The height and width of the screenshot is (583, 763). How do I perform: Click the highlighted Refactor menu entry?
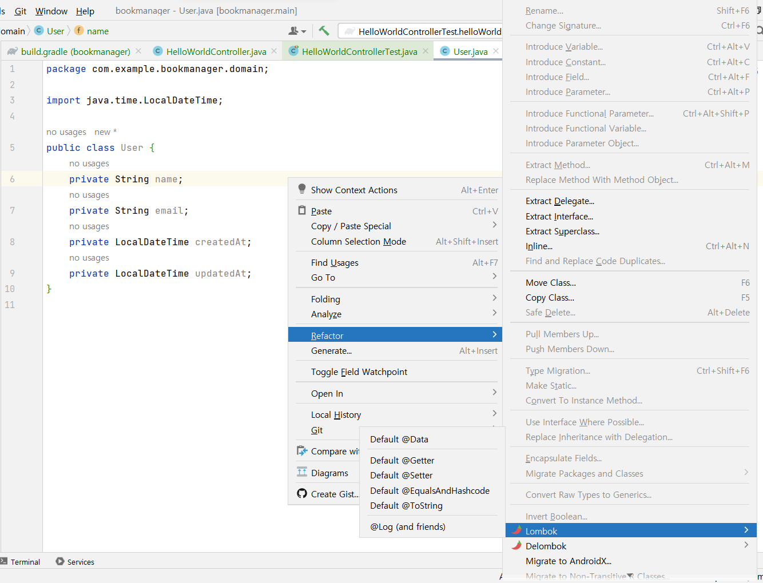[395, 335]
